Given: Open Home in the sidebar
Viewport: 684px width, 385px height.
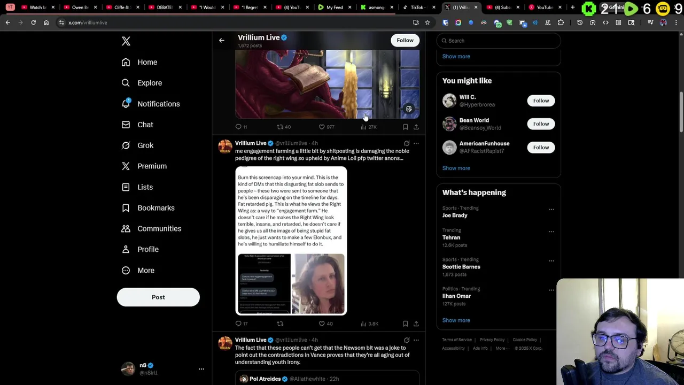Looking at the screenshot, I should 139,62.
